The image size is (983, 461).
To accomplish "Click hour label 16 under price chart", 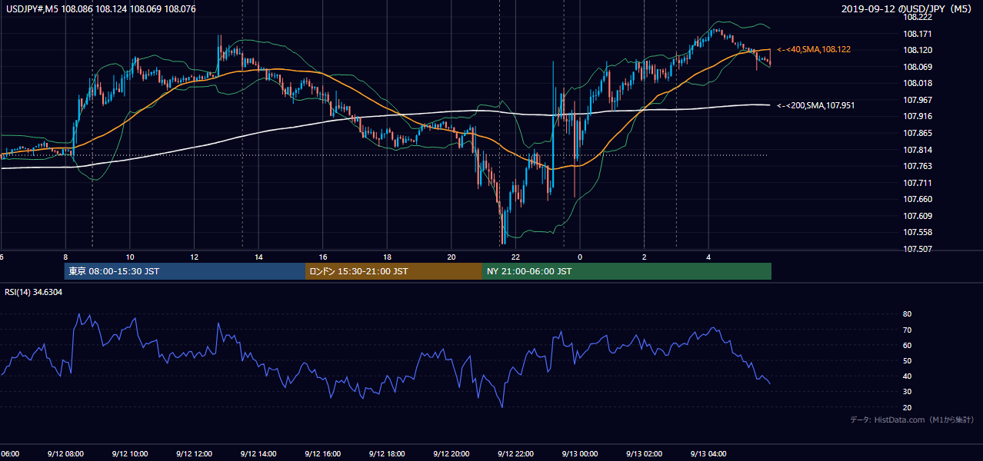I will coord(324,257).
